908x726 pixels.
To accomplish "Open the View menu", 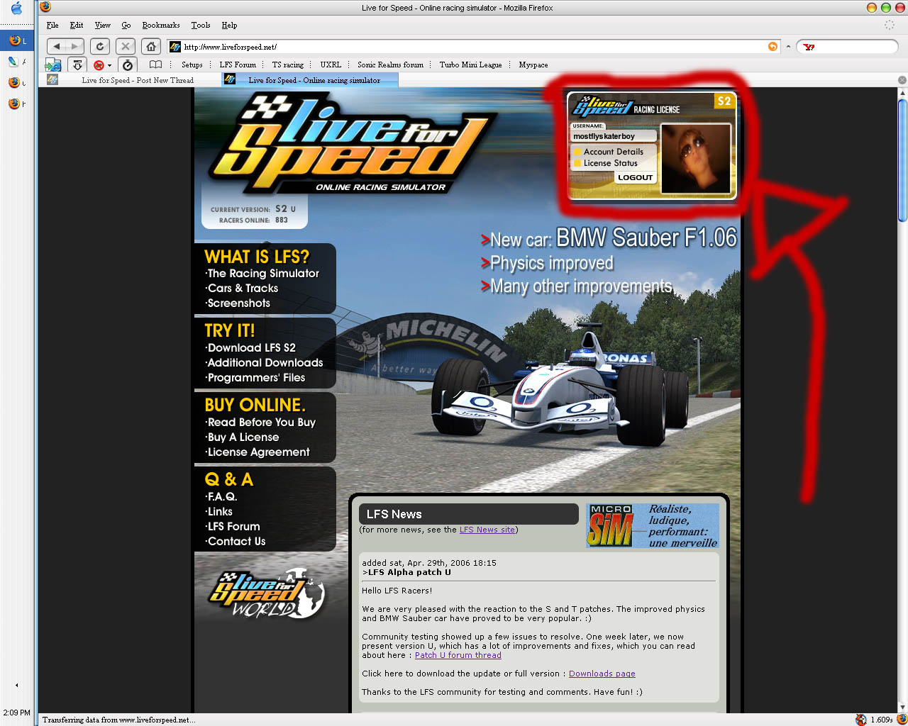I will 103,25.
